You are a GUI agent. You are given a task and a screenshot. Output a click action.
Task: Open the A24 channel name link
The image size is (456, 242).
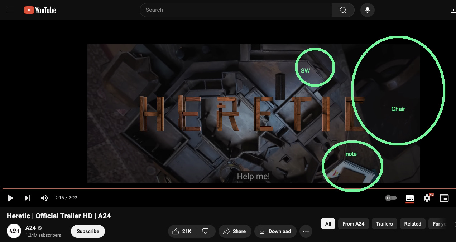tap(30, 228)
